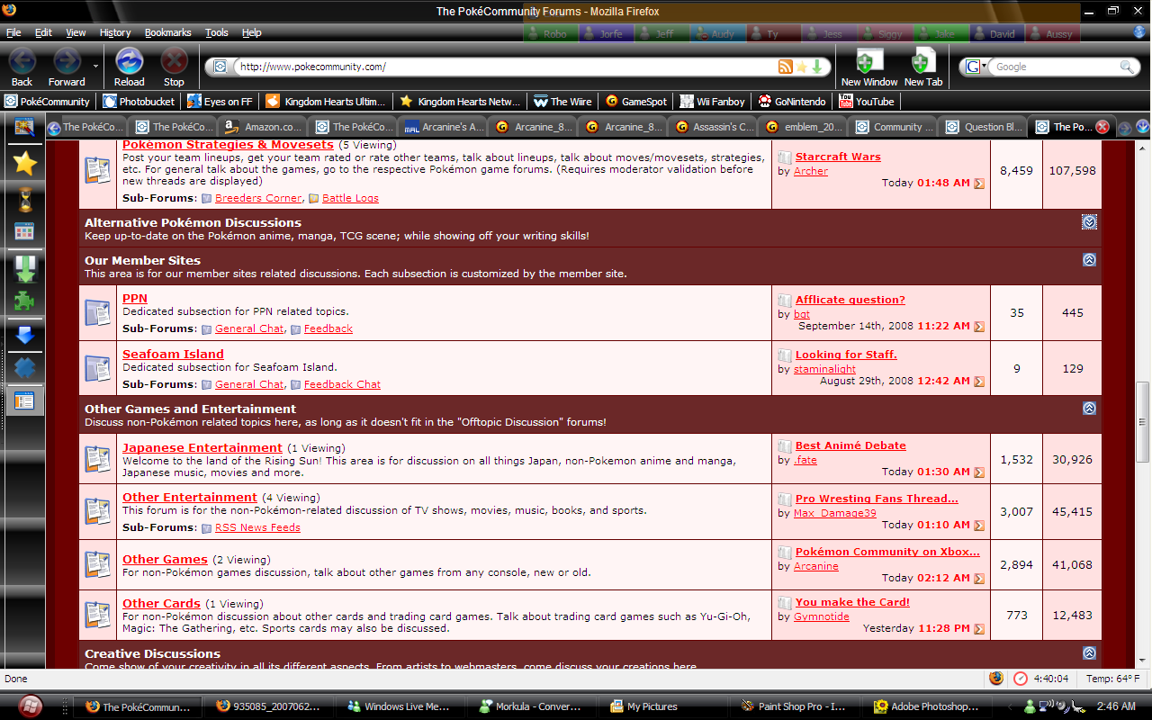1152x720 pixels.
Task: Open the Help menu
Action: point(252,32)
